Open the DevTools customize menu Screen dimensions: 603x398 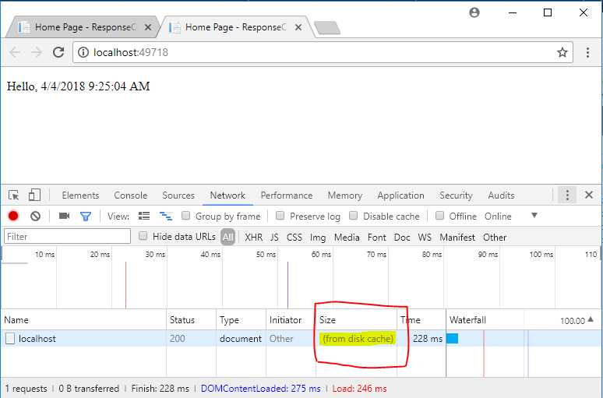[567, 195]
